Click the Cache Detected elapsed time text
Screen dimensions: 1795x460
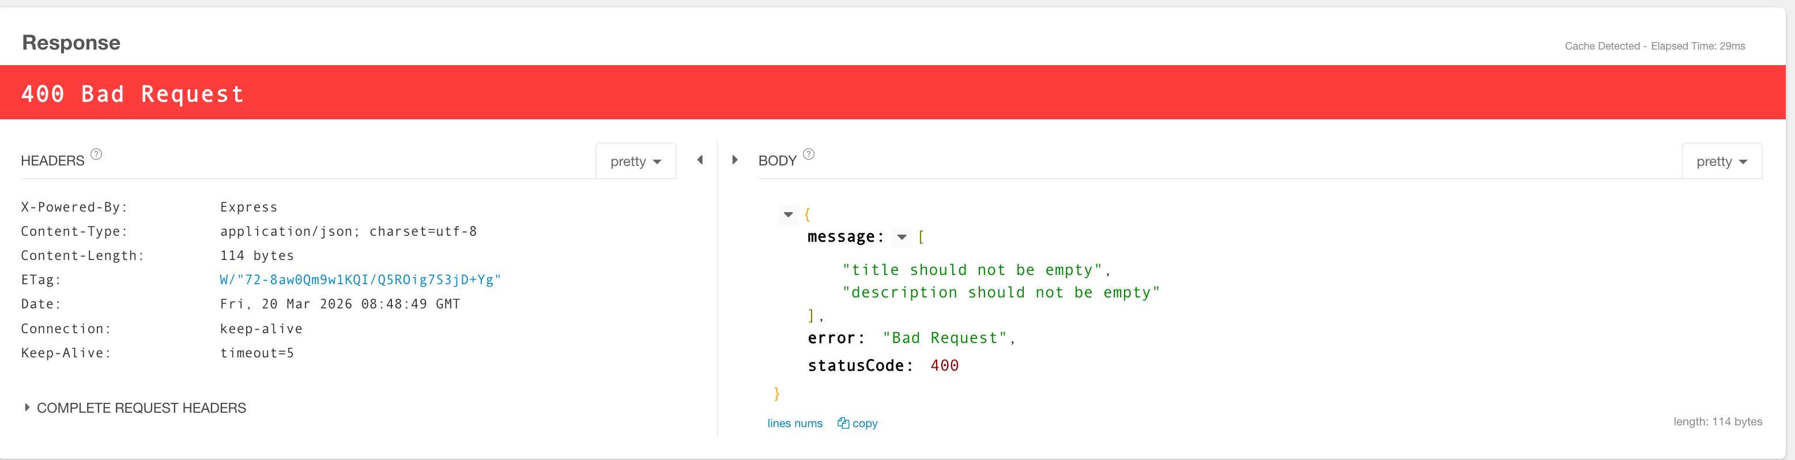tap(1654, 46)
